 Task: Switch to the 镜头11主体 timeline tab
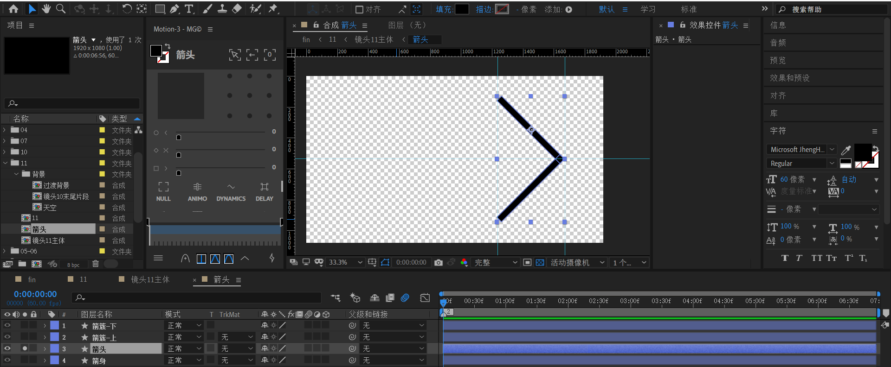150,279
